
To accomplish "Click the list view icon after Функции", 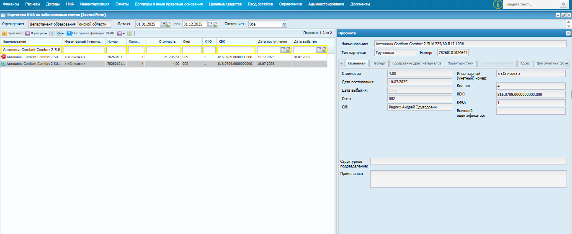I will 52,33.
